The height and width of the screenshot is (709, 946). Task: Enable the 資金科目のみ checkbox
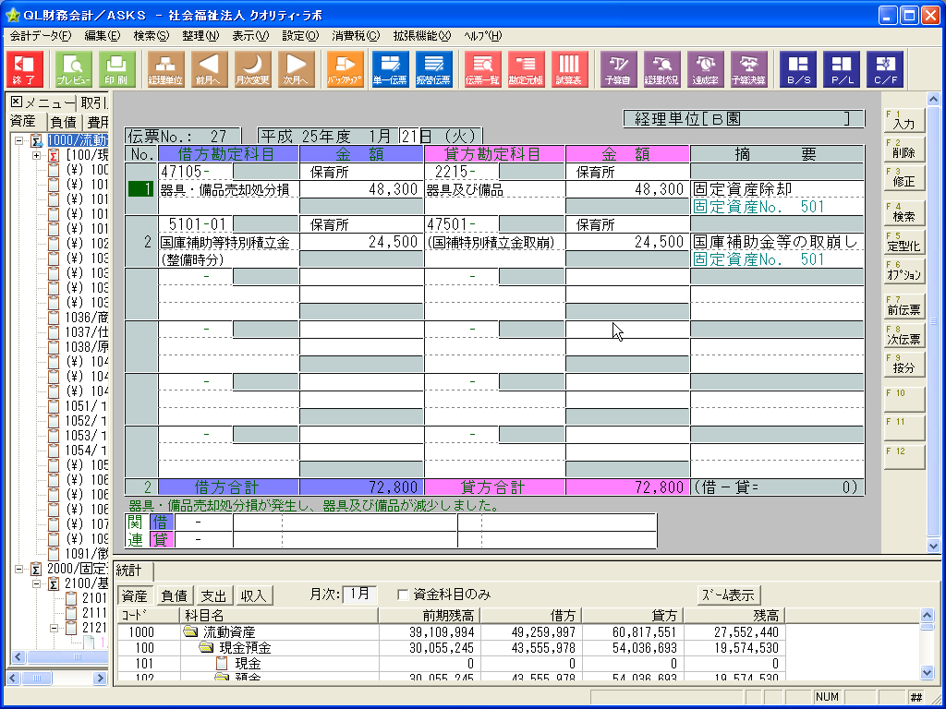click(x=403, y=595)
